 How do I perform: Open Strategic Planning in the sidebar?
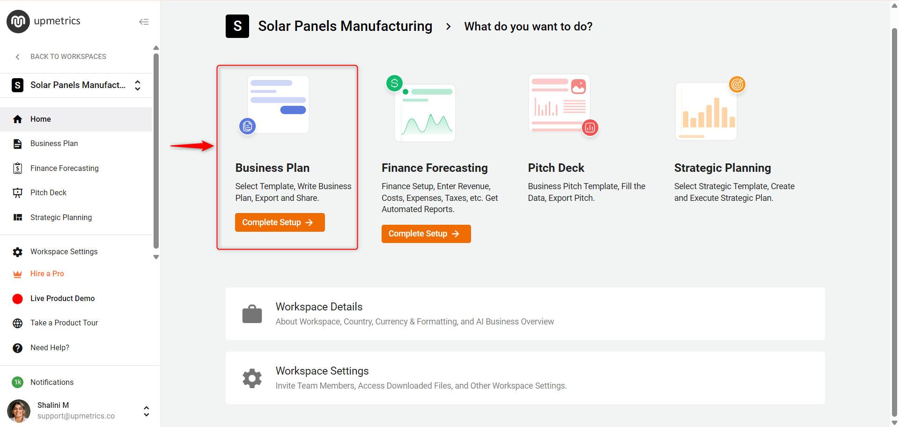(61, 218)
